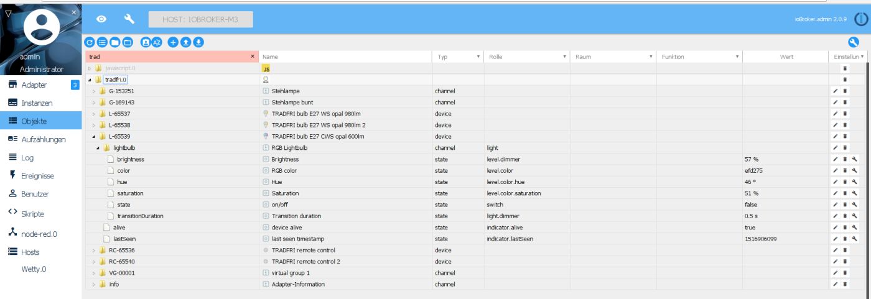Close the sidebar with the x icon

(73, 12)
